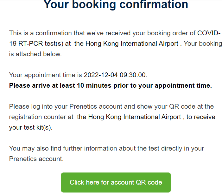Click "Prenetics account." on the last text line

(36, 159)
